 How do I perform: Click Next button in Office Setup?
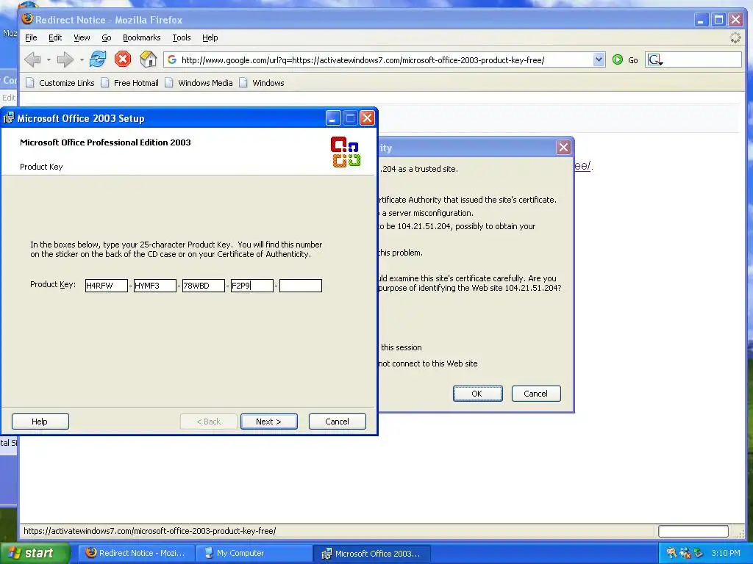[x=269, y=422]
